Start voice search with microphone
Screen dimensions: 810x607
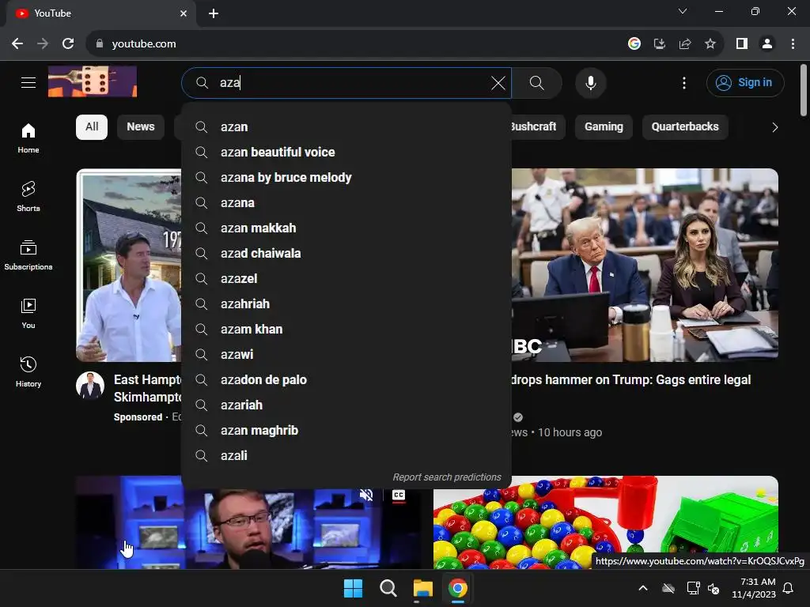click(x=590, y=83)
